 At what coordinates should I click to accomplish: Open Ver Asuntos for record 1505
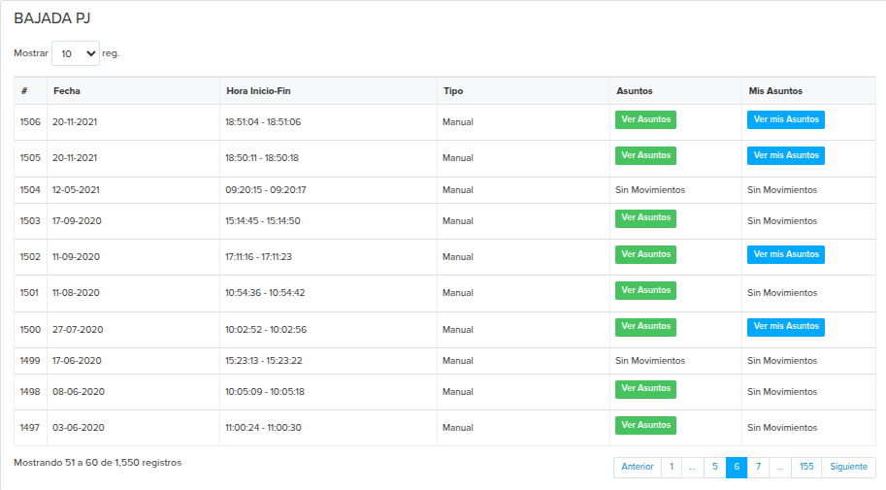click(x=645, y=155)
